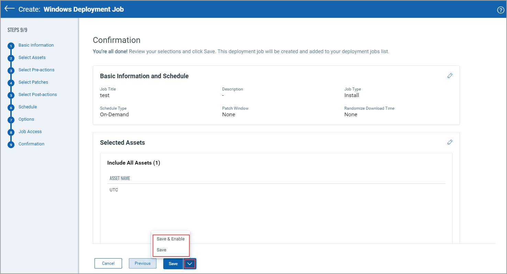This screenshot has height=274, width=507.
Task: Go to Confirmation step
Action: coord(31,144)
